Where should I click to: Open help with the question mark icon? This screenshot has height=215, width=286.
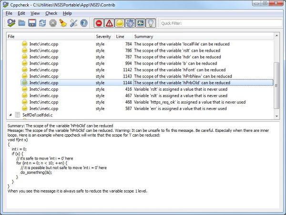[x=84, y=23]
